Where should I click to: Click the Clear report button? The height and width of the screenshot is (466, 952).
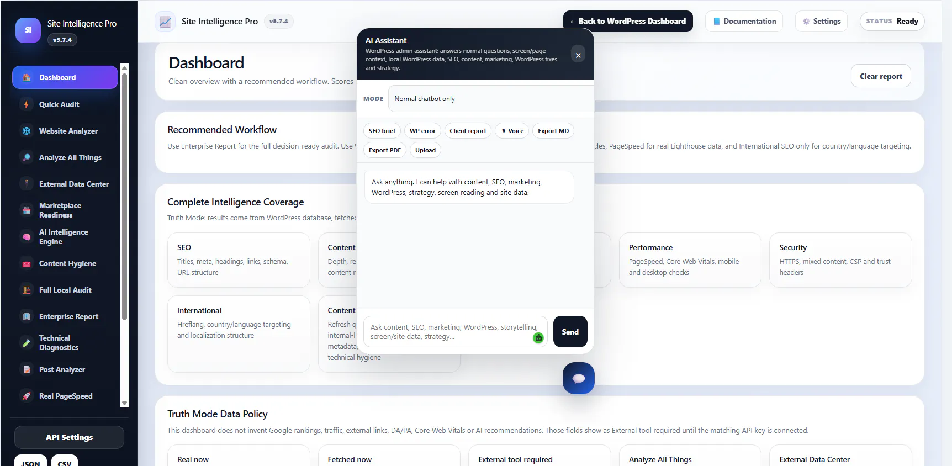(x=881, y=76)
